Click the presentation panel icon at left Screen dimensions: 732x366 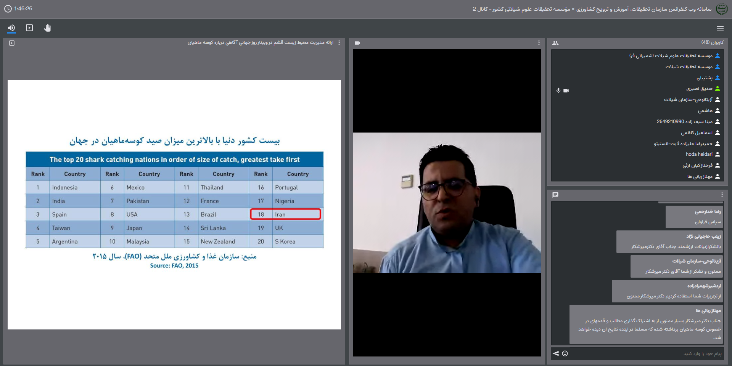(12, 43)
